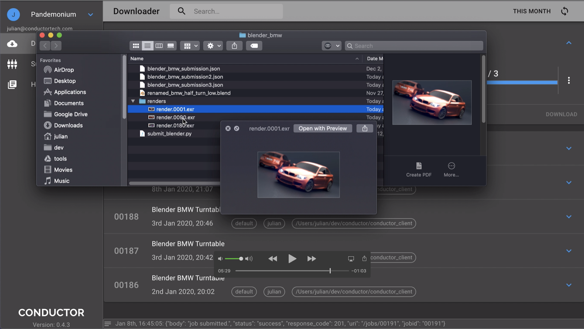This screenshot has height=329, width=584.
Task: Click More... in Finder preview pane
Action: [x=452, y=170]
